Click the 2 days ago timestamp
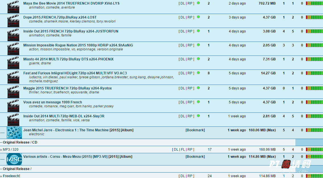Image resolution: width=323 pixels, height=178 pixels. coord(237,3)
